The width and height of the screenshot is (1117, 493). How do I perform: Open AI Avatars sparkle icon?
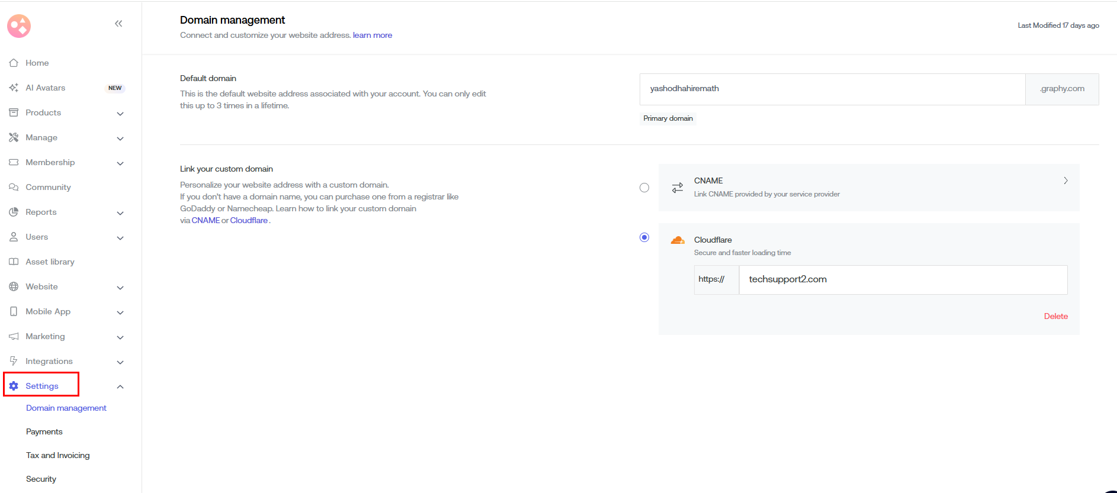click(x=14, y=88)
